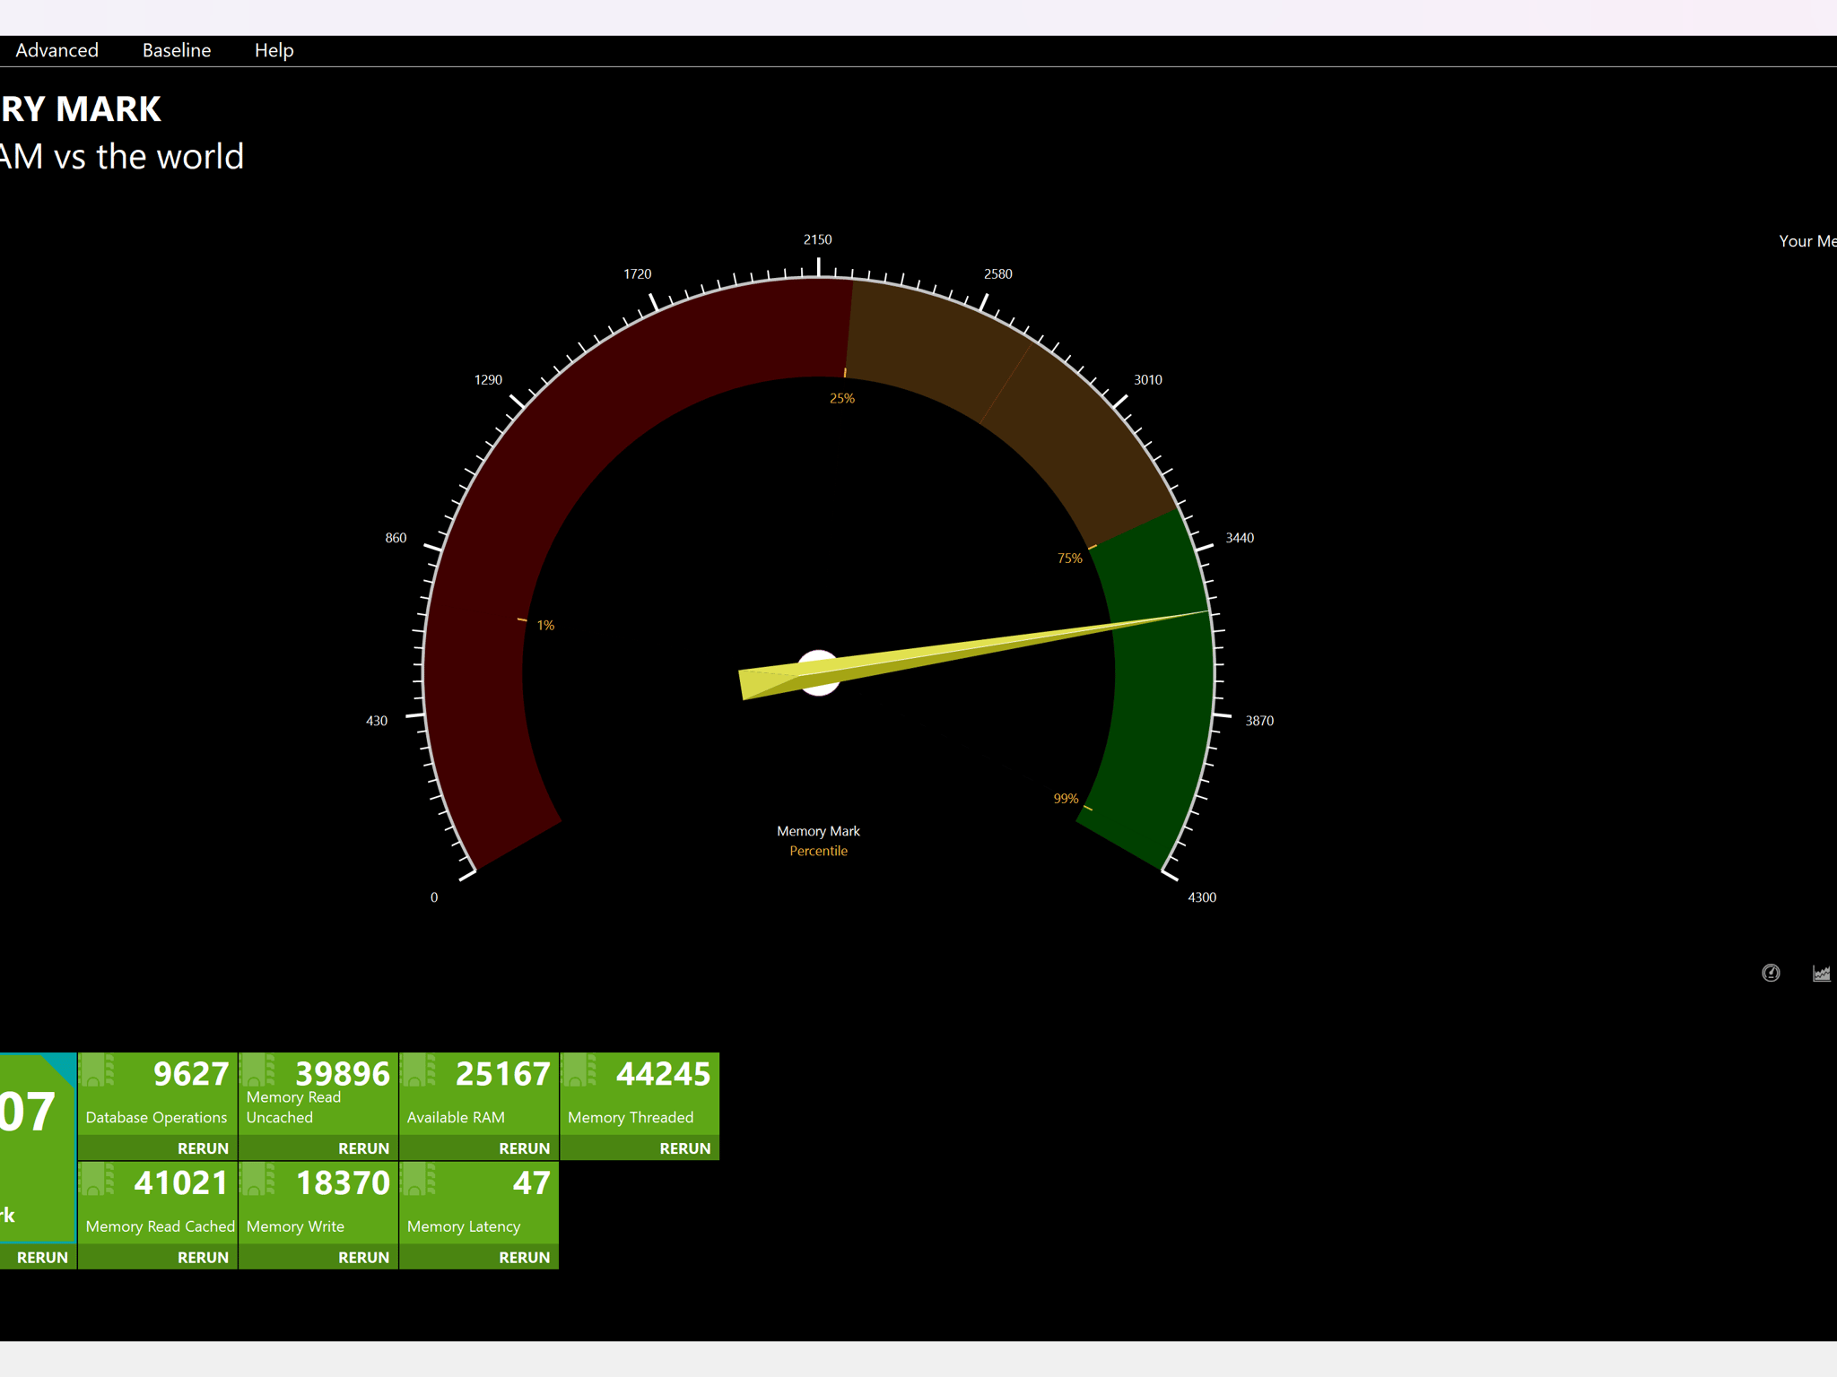Click the Available RAM chip icon

(x=419, y=1070)
